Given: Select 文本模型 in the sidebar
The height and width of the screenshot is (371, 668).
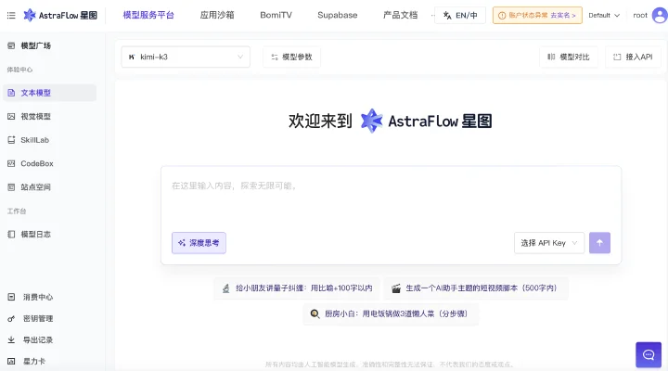Looking at the screenshot, I should point(49,93).
